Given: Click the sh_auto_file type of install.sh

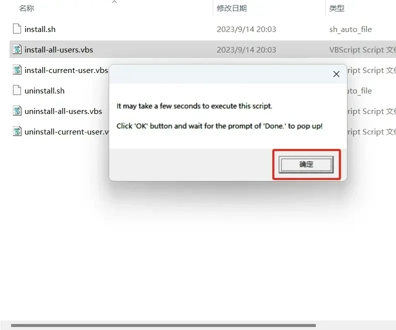Looking at the screenshot, I should point(350,29).
